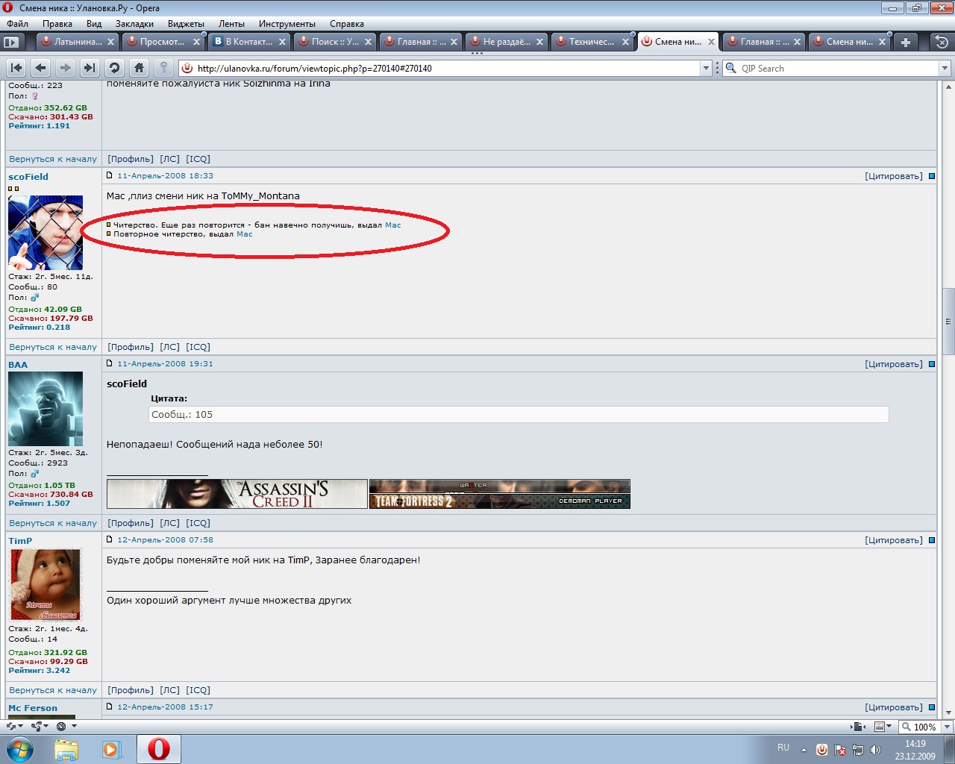Viewport: 955px width, 764px height.
Task: Show hidden tray icons arrow
Action: point(804,749)
